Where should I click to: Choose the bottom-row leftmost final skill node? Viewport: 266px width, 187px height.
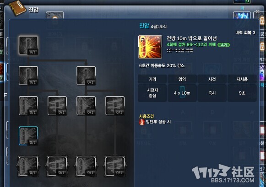coord(28,166)
